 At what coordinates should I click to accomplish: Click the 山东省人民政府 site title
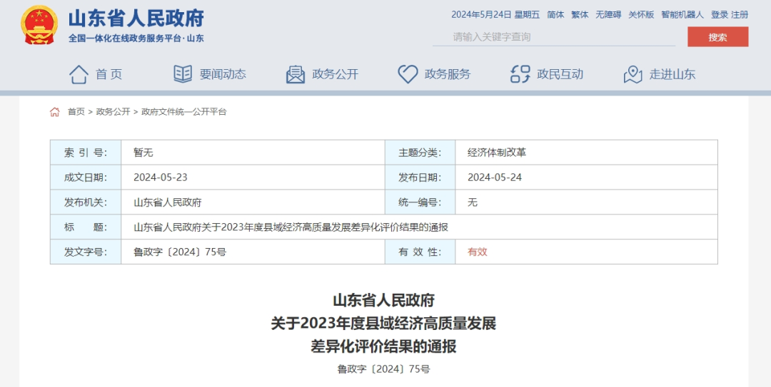click(x=136, y=19)
